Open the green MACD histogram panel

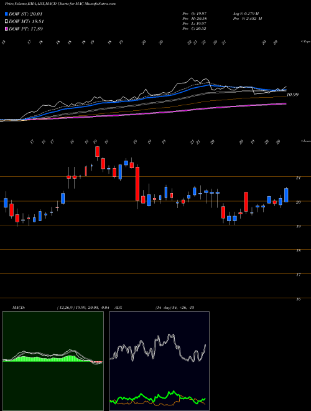(x=53, y=361)
